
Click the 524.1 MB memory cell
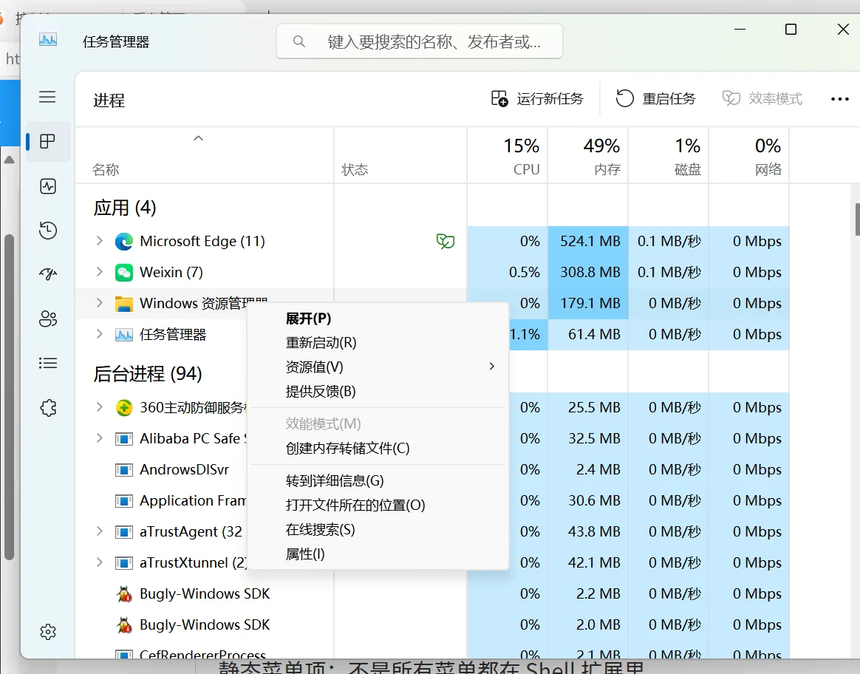click(588, 242)
